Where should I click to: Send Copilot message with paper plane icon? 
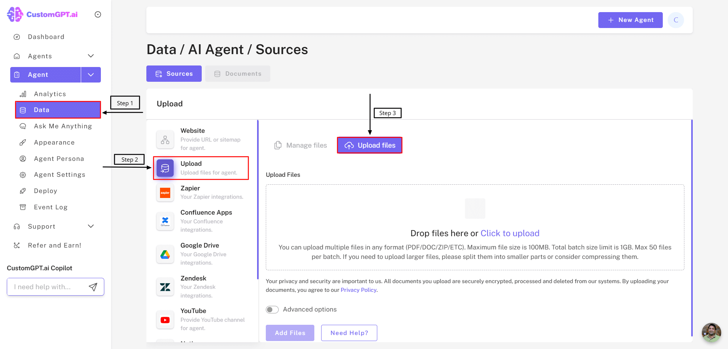[93, 287]
